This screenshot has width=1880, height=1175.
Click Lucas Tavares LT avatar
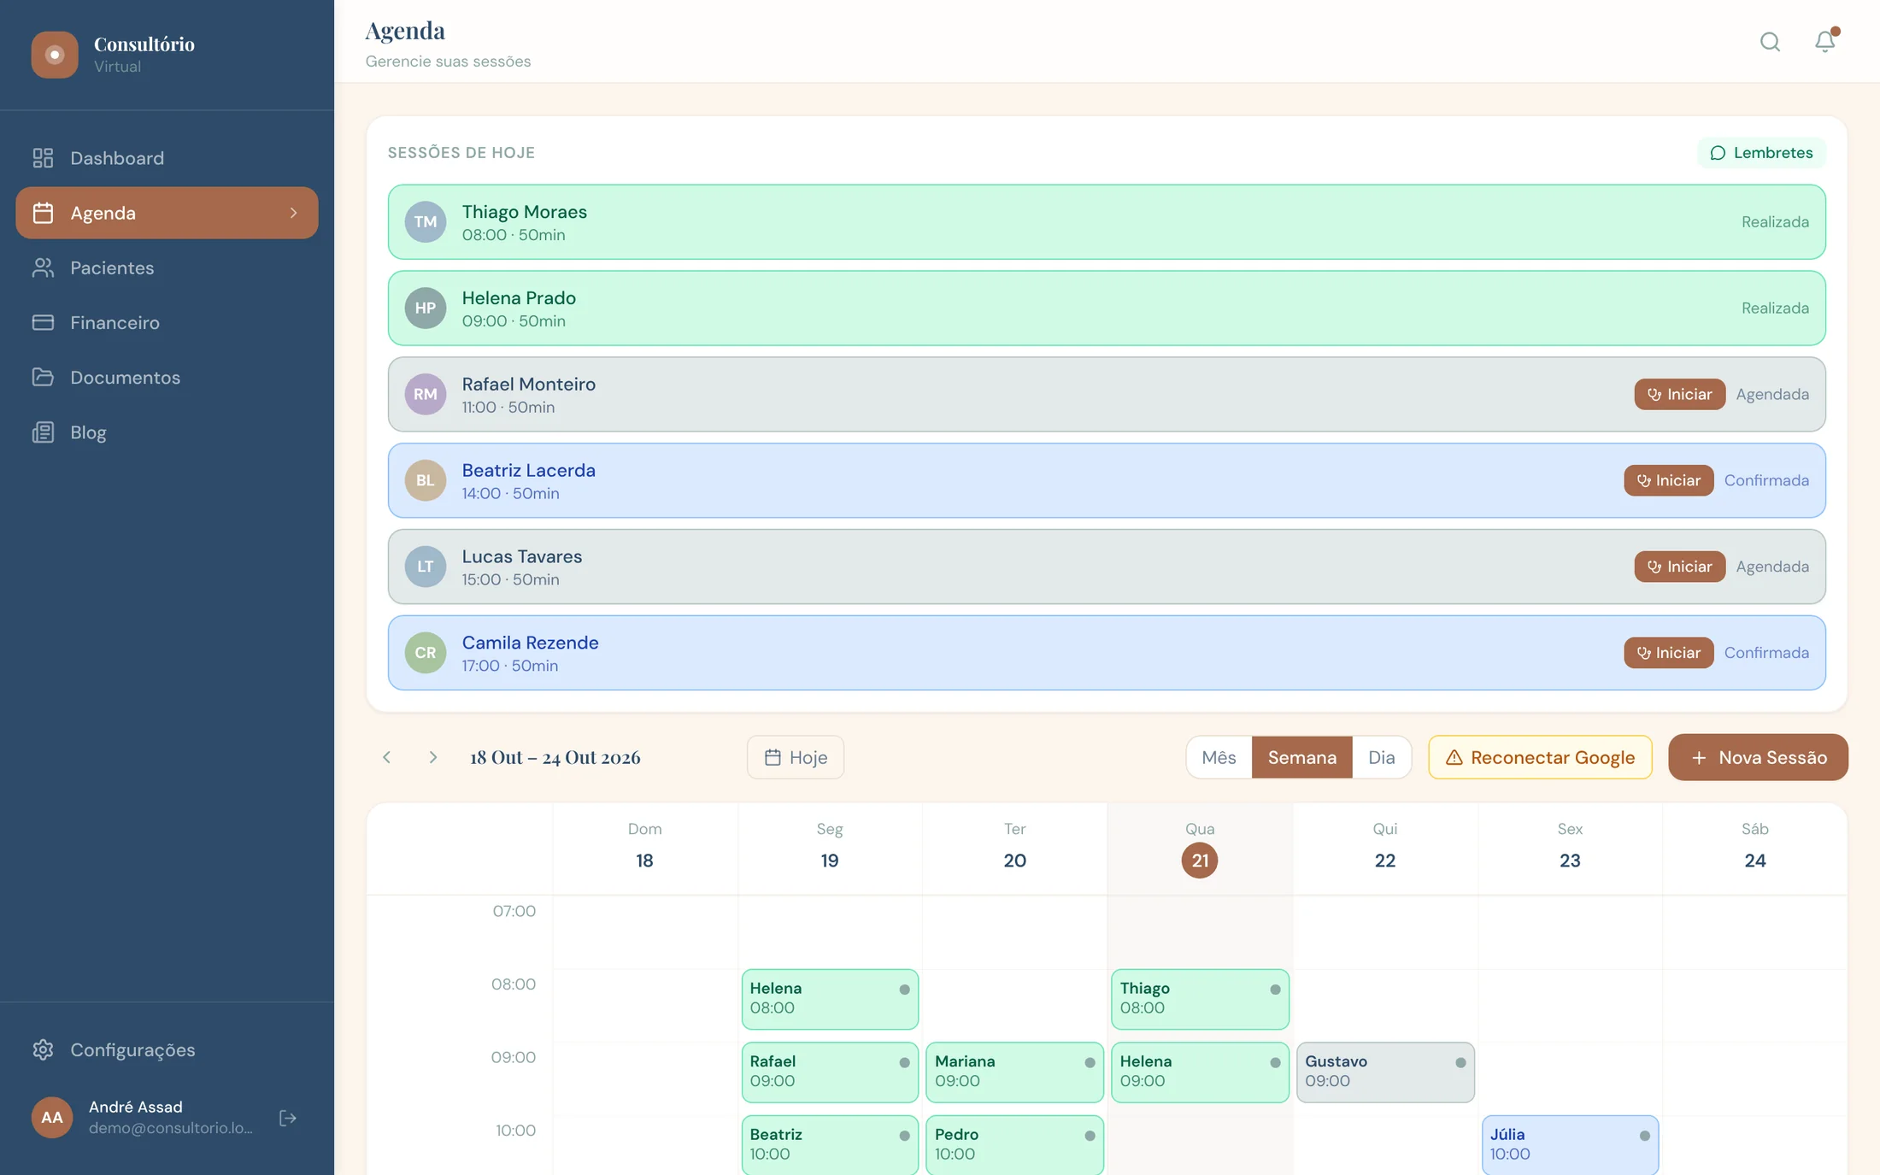[426, 567]
